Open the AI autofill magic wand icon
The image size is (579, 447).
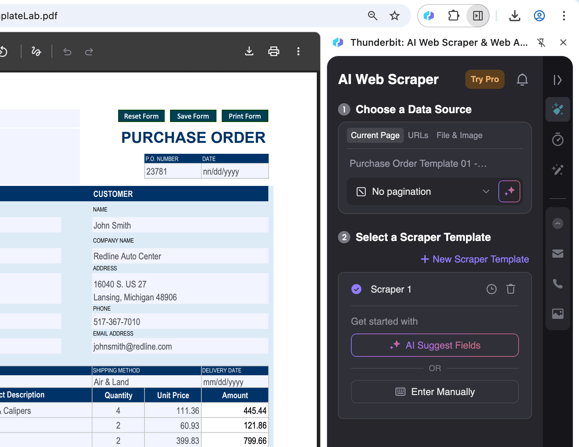pos(558,170)
